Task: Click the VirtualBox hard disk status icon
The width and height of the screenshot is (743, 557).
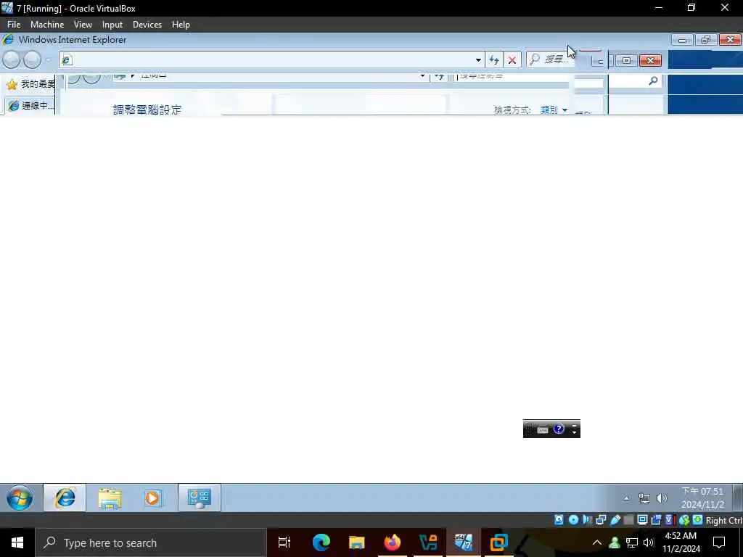Action: tap(559, 520)
